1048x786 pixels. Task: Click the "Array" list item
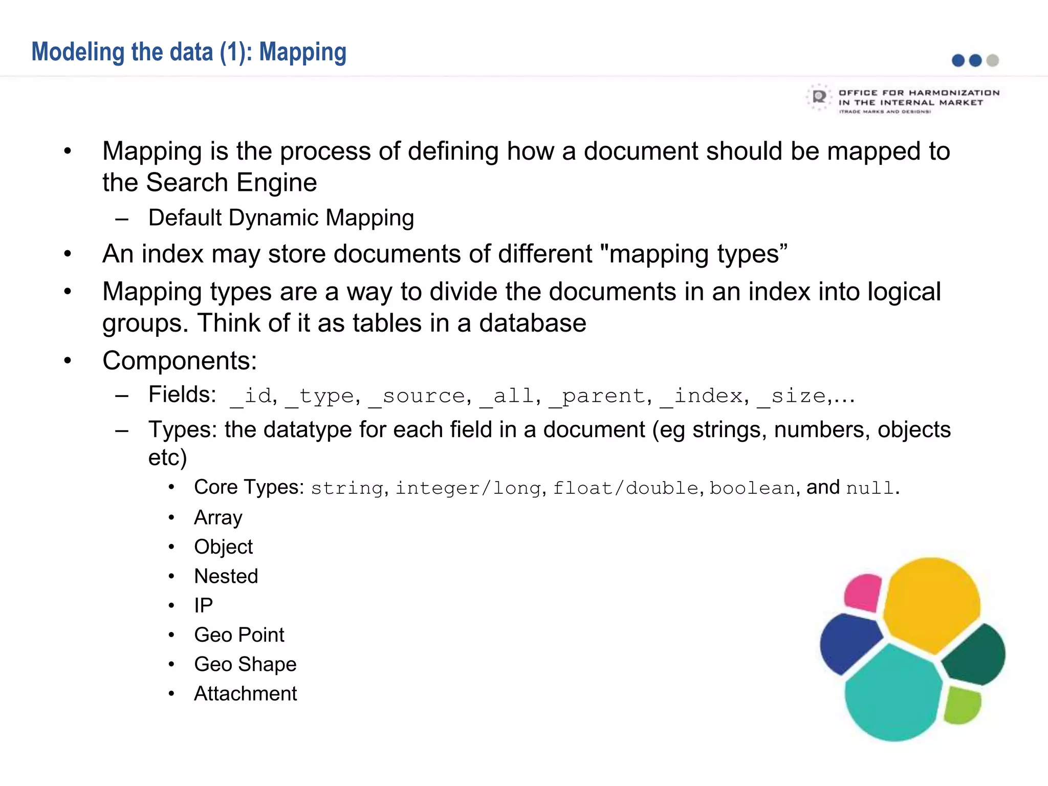[218, 518]
